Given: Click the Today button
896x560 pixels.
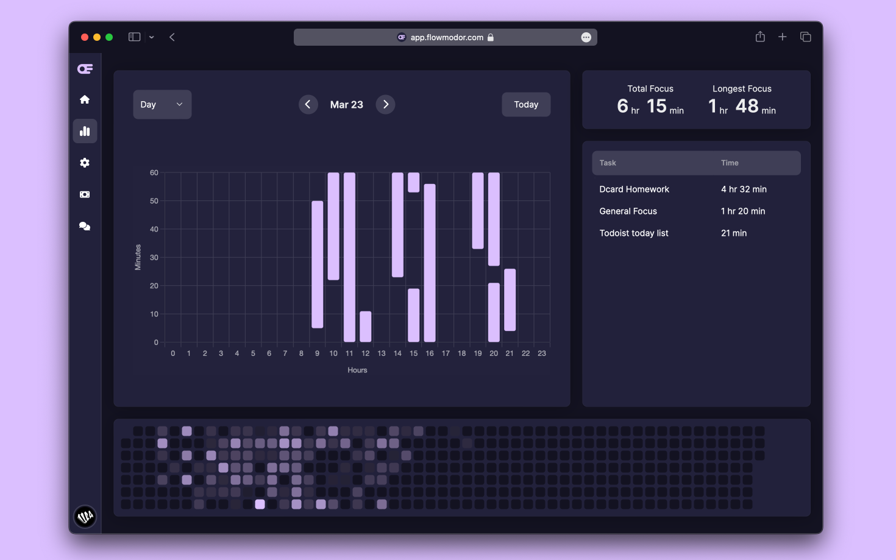Looking at the screenshot, I should (526, 104).
